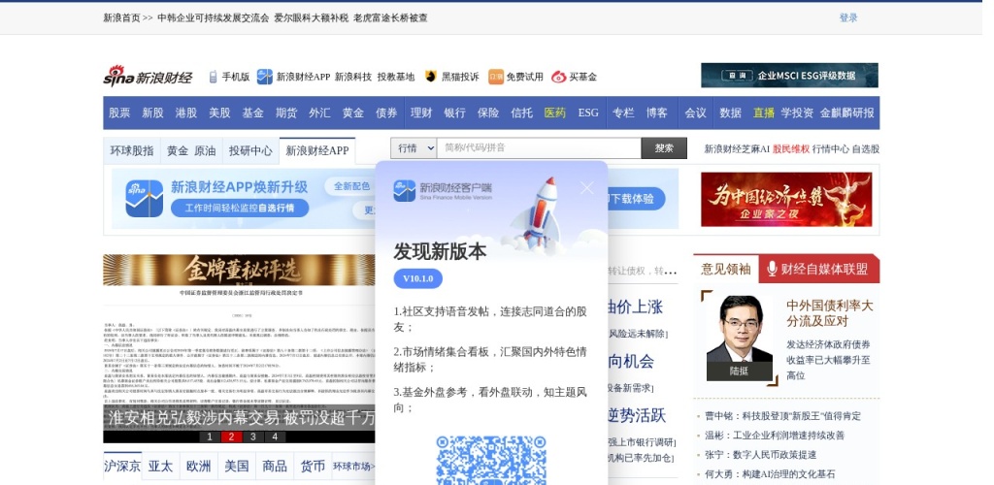994x485 pixels.
Task: Select 外汇 in the navigation bar
Action: click(319, 113)
